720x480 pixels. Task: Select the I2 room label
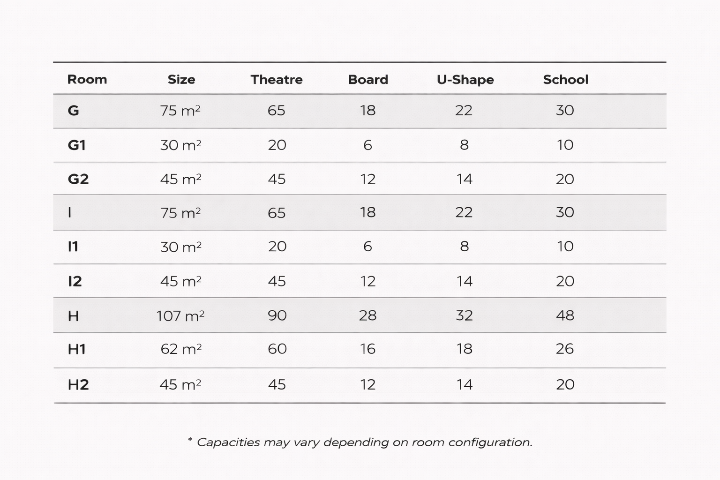[75, 281]
